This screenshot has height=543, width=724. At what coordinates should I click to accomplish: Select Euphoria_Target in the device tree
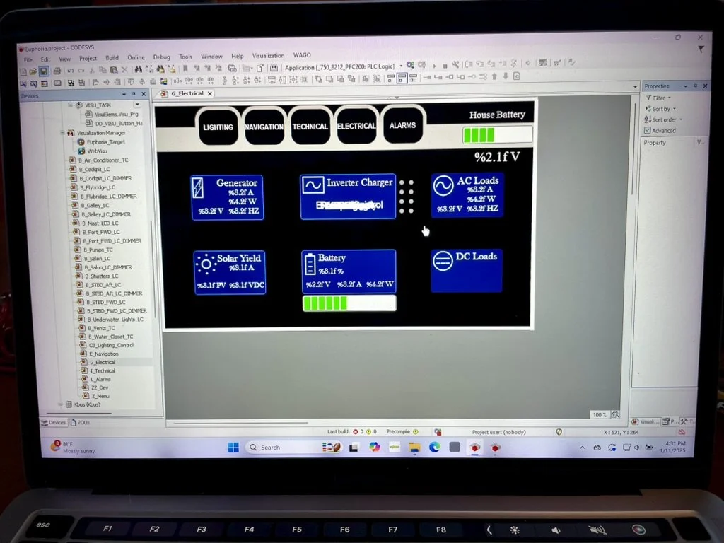pos(102,142)
